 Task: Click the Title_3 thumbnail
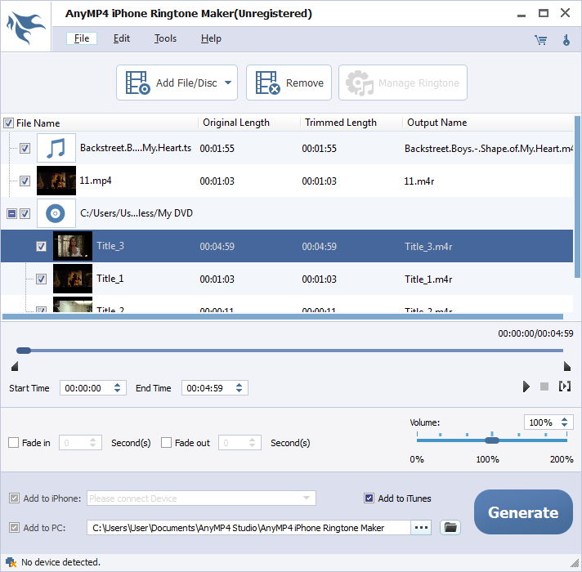coord(73,246)
